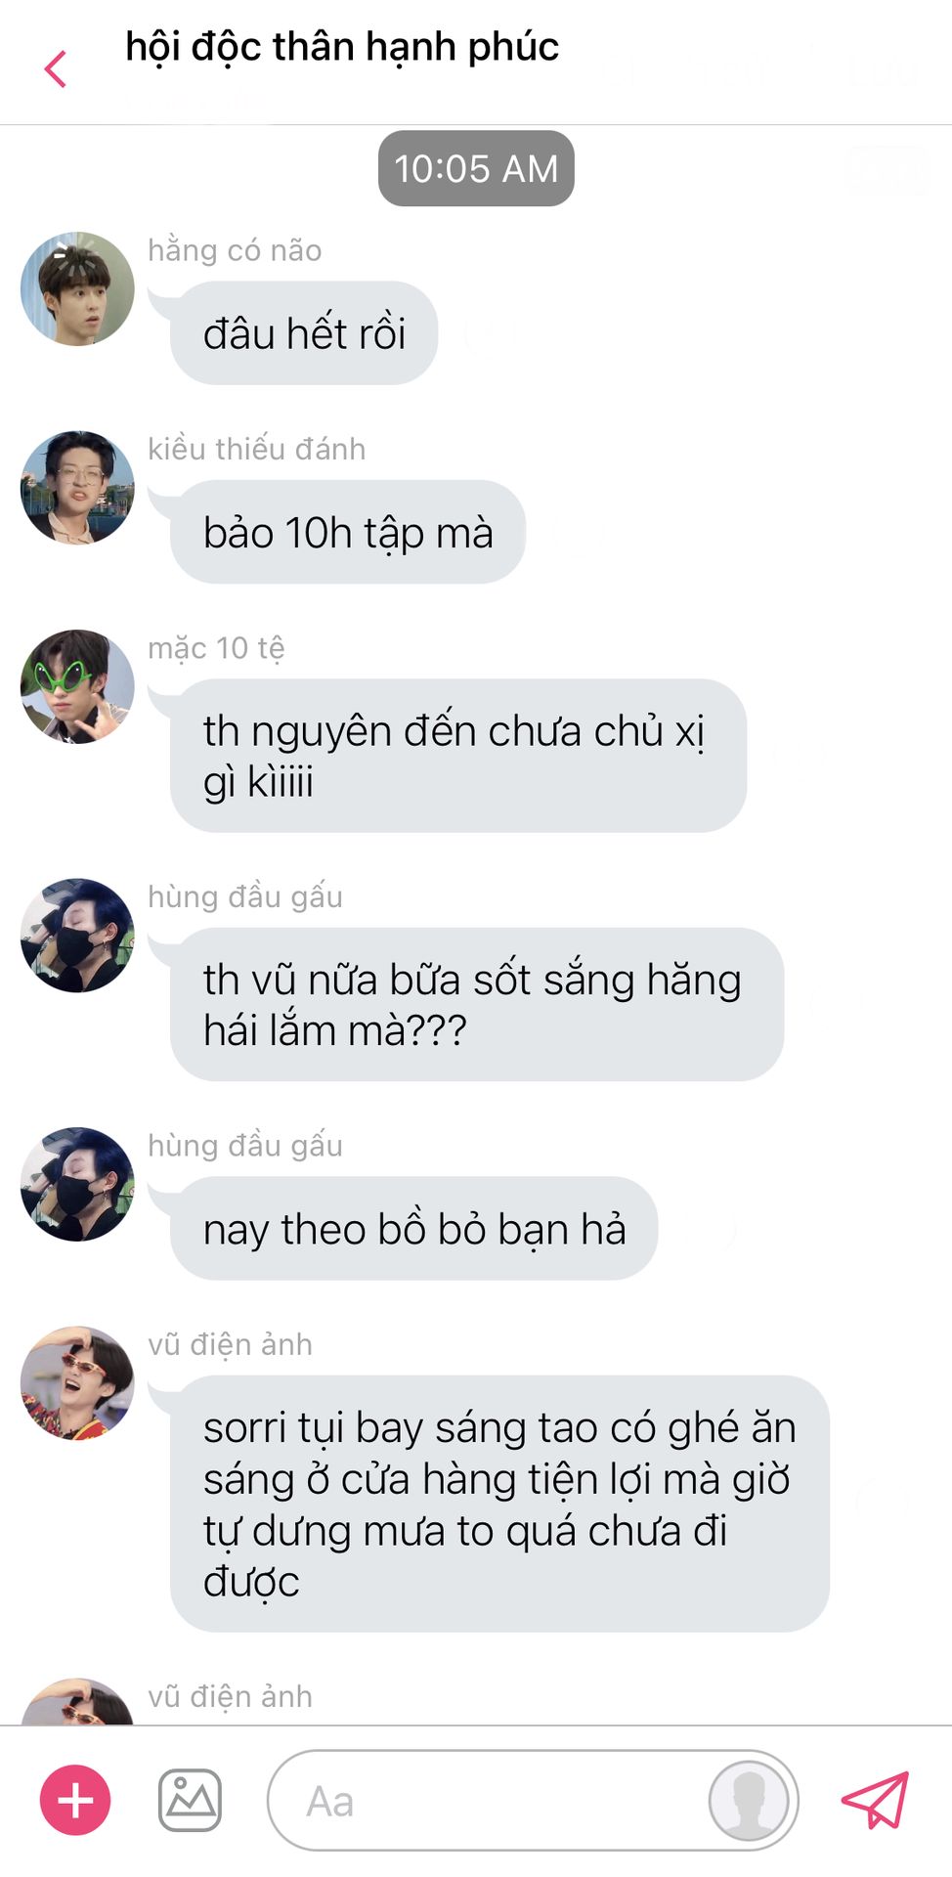Select the long "sorri tụi bay" message bubble
Image resolution: width=952 pixels, height=1877 pixels.
point(499,1504)
